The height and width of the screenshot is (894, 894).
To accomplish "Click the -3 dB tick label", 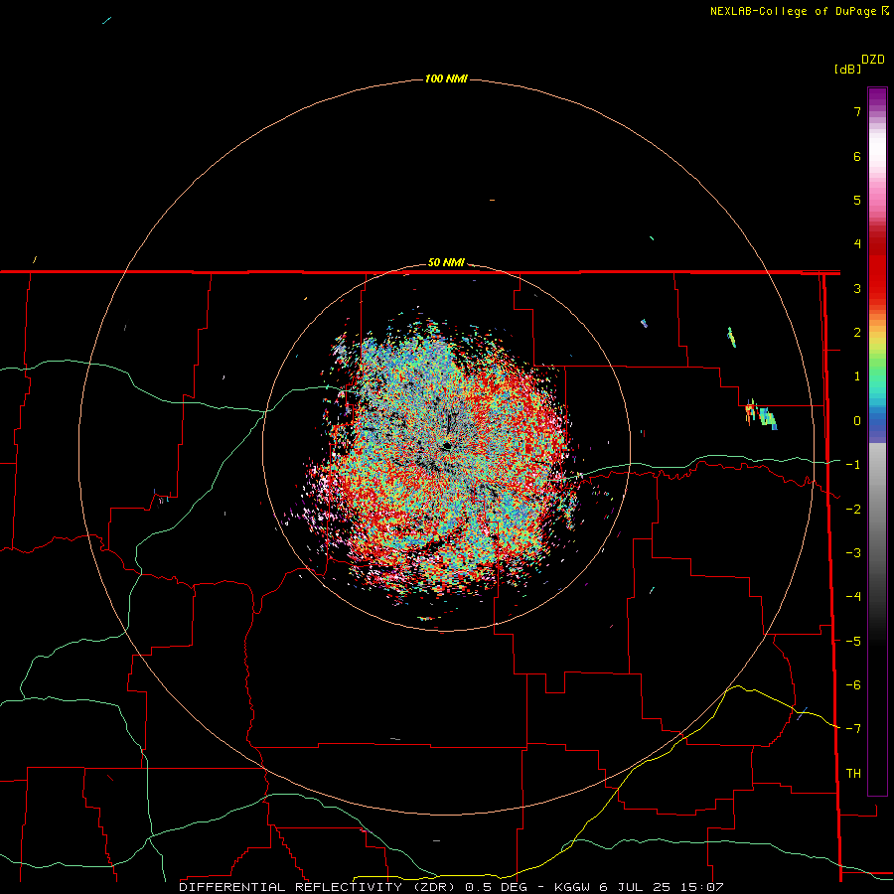I will pos(853,553).
